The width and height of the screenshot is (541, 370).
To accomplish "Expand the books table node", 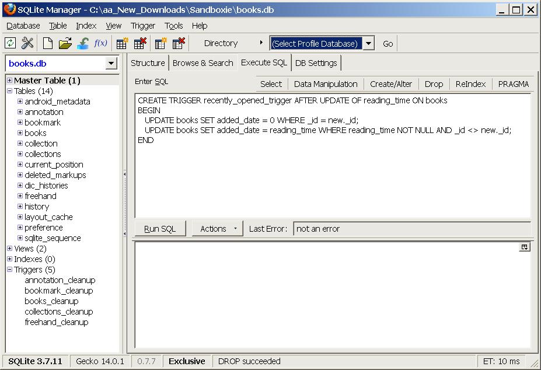I will (20, 133).
